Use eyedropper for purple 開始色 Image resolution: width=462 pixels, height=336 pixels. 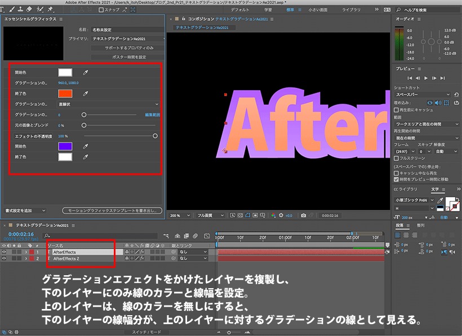[x=86, y=146]
